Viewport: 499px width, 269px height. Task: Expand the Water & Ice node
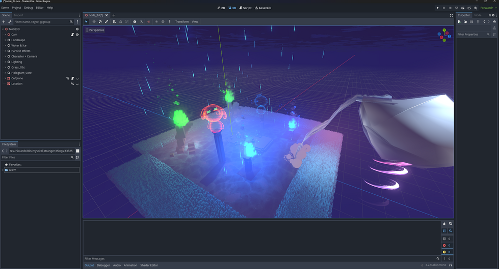click(x=5, y=45)
